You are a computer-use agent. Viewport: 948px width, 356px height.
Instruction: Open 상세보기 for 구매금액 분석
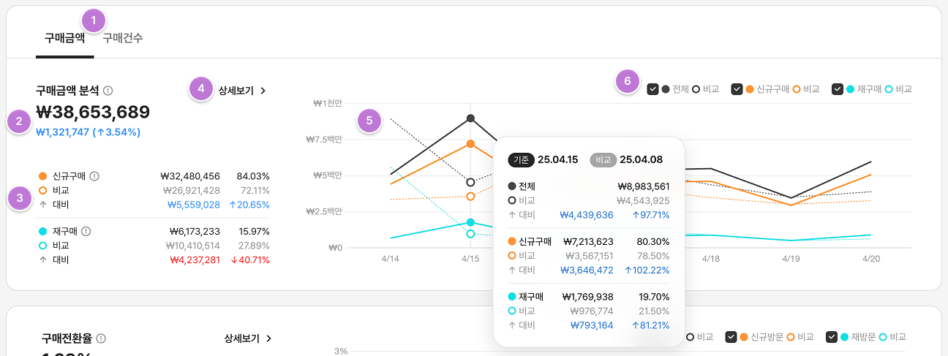tap(236, 91)
